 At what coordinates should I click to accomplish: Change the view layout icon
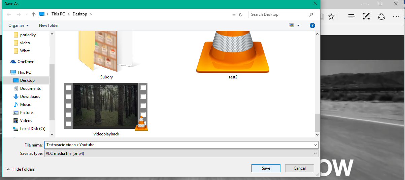point(291,25)
